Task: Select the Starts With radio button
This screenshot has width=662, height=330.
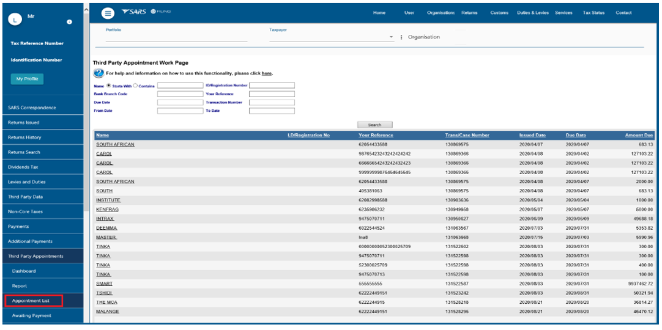Action: 109,86
